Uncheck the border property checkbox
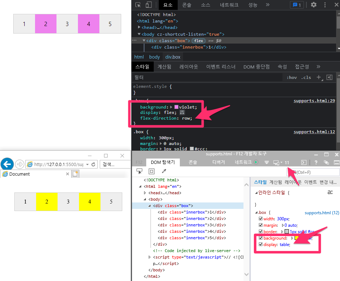Screen dimensions: 340x281 (261, 231)
